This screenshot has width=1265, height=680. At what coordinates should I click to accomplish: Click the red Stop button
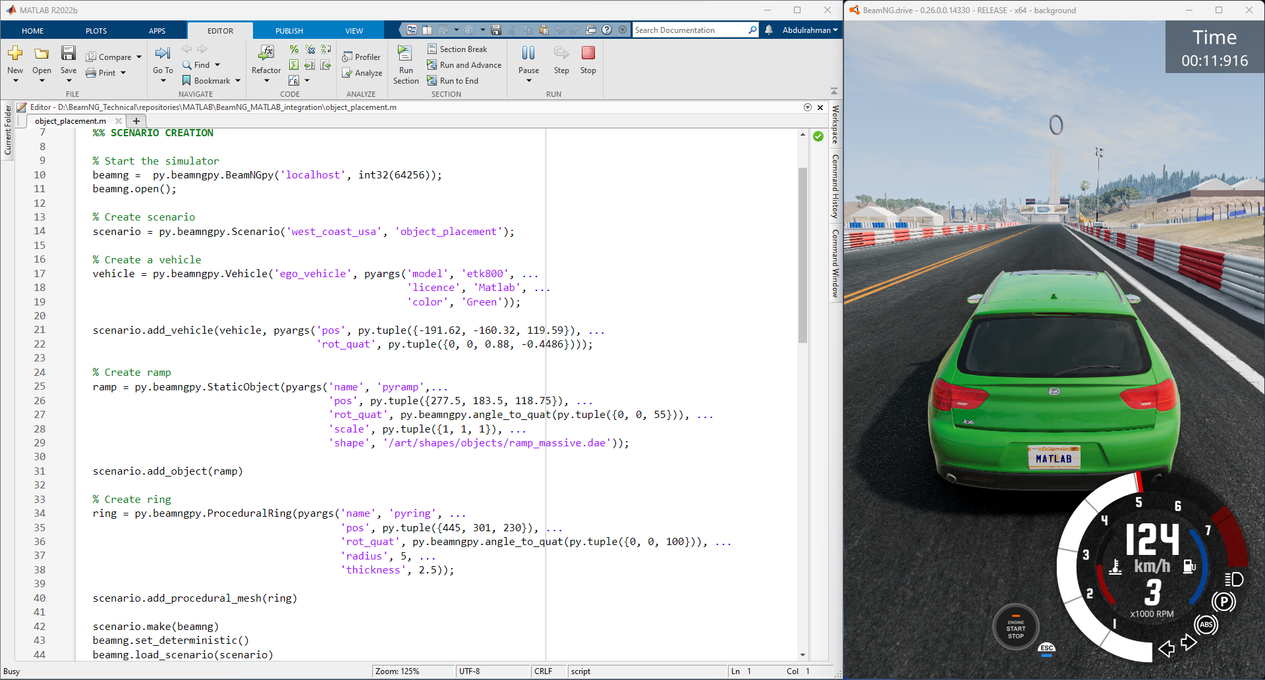pos(588,53)
